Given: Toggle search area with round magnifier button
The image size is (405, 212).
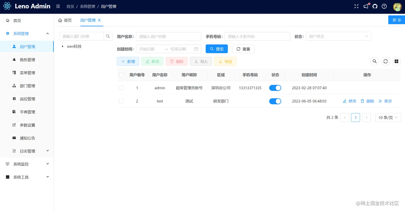Looking at the screenshot, I should tap(375, 61).
